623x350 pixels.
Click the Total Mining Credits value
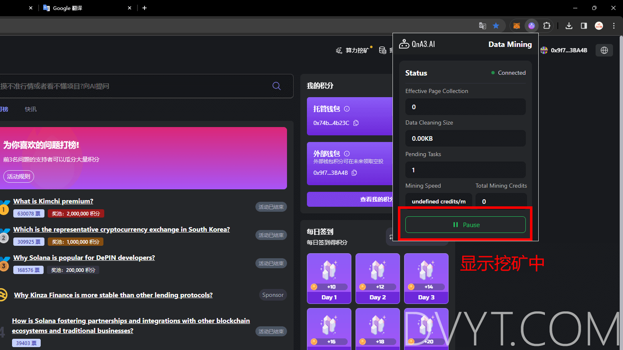click(x=501, y=201)
